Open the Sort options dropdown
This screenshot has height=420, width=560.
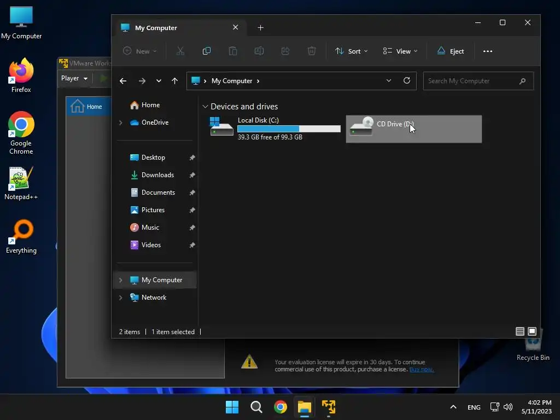(352, 51)
